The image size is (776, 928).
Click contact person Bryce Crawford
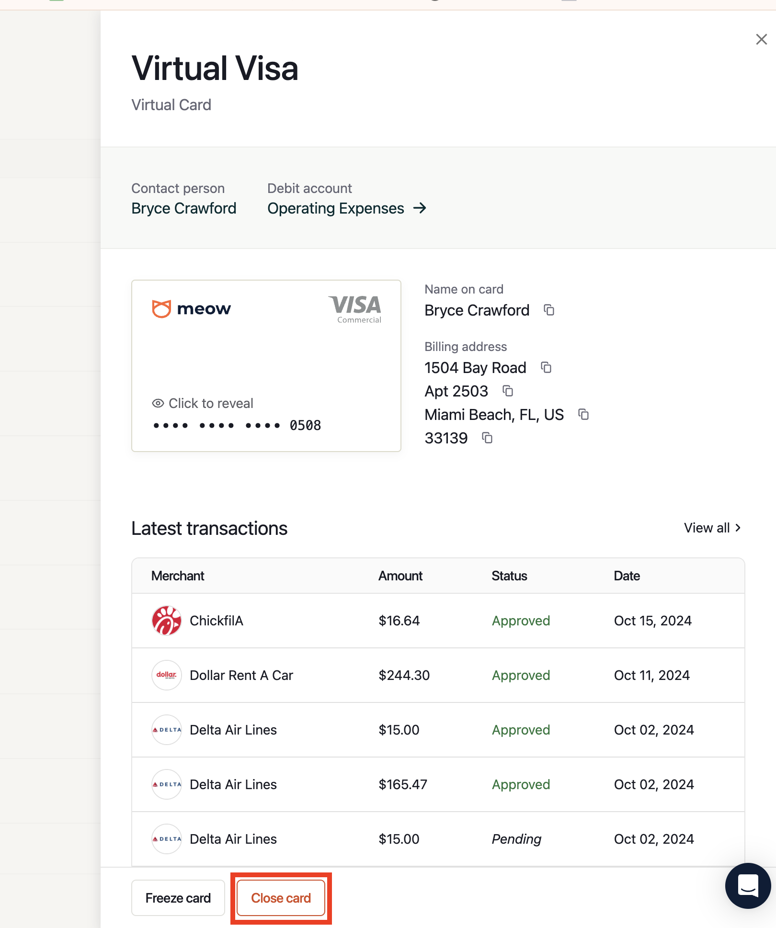pyautogui.click(x=184, y=208)
